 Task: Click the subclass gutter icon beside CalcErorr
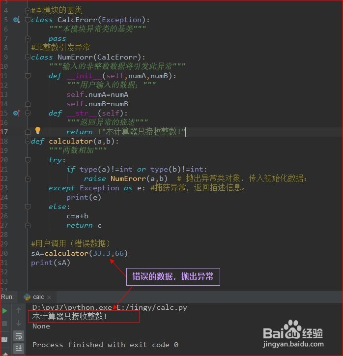click(x=17, y=20)
